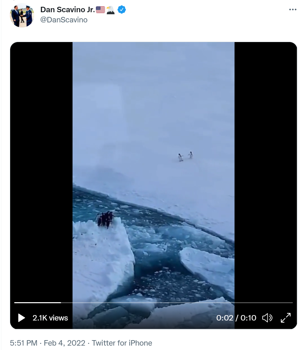Click the blue verified badge
Screen dimensions: 303x350
pos(122,9)
